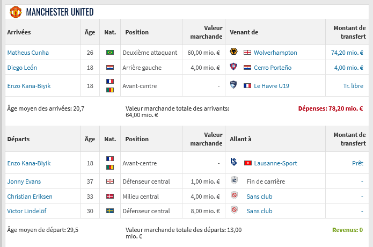
Task: Open the 74,20 mio. € transfer fee link
Action: click(347, 53)
